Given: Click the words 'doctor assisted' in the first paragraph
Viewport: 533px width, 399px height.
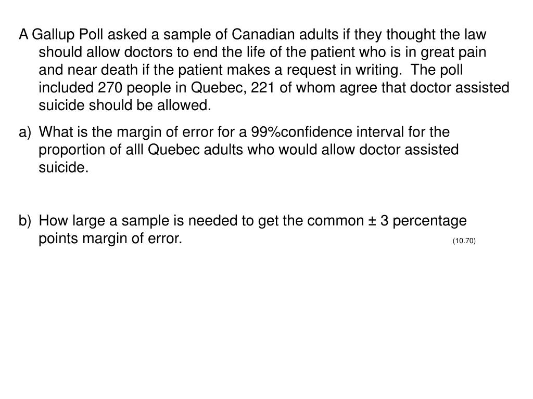Looking at the screenshot, I should 460,87.
